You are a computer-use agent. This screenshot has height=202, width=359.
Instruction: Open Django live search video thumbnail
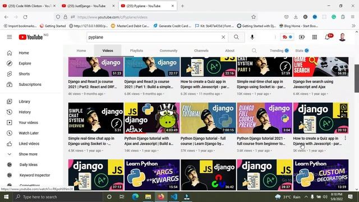pyautogui.click(x=321, y=67)
